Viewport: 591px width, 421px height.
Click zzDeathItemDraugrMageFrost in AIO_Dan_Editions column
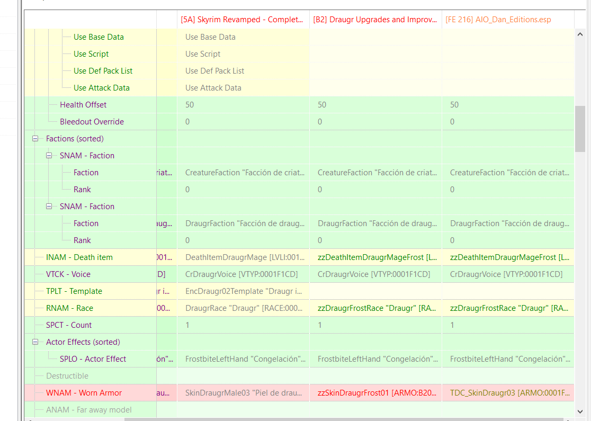point(508,257)
